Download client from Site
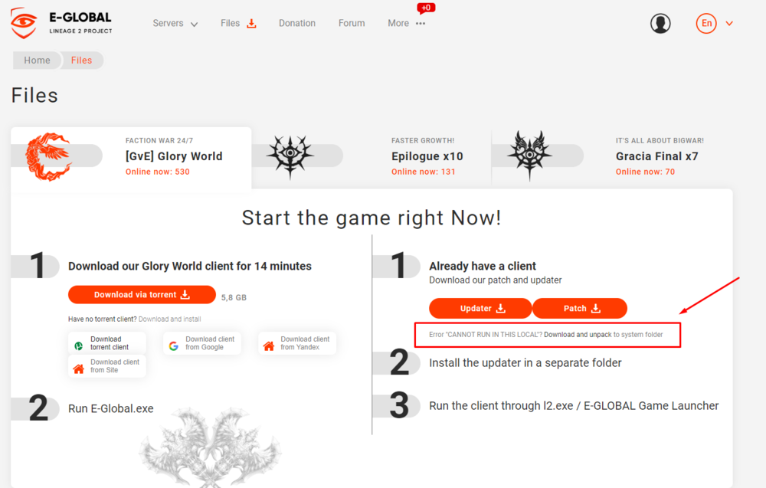Viewport: 766px width, 488px height. 107,366
